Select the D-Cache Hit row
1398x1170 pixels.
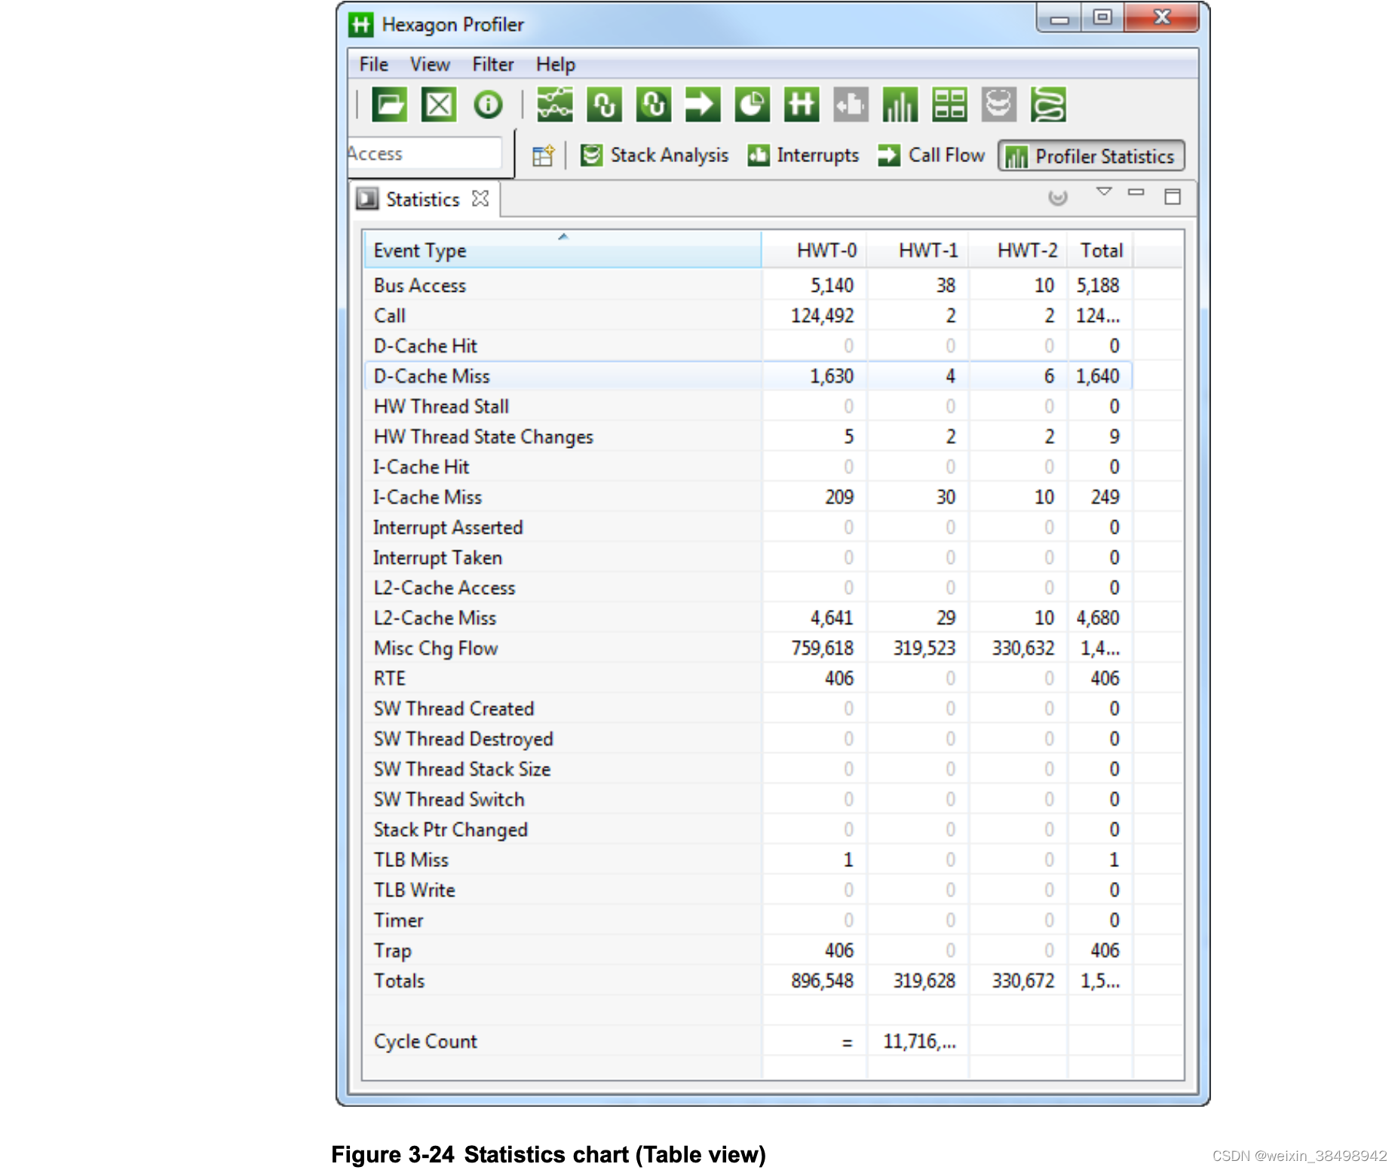click(x=748, y=346)
